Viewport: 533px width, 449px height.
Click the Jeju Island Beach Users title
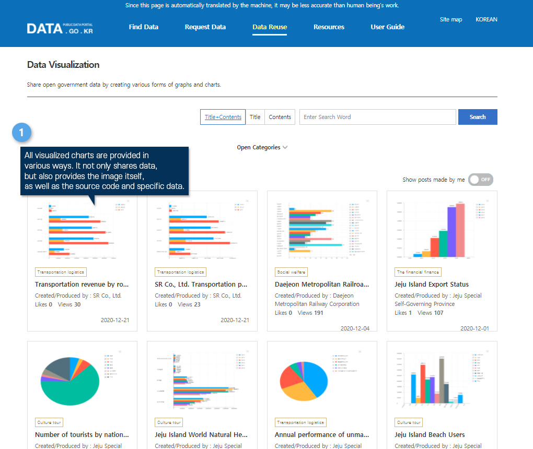(x=430, y=434)
